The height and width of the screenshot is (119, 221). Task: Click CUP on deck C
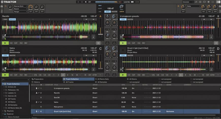[x=16, y=75]
